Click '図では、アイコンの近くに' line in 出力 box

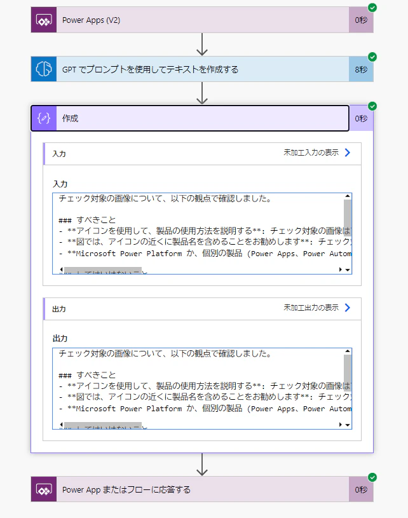coord(205,397)
